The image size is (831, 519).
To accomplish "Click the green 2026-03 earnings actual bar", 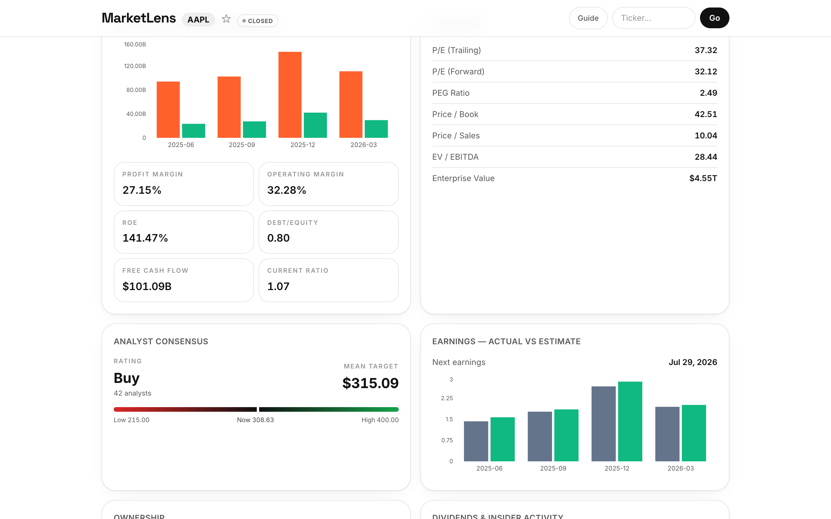I will point(694,433).
